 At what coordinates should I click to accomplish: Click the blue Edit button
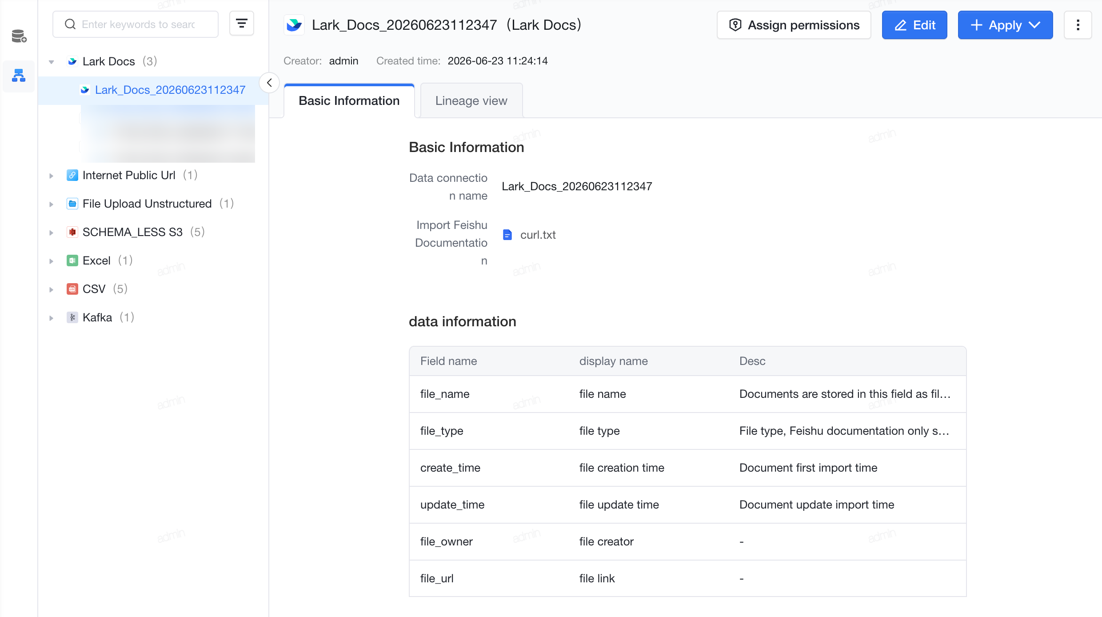[x=914, y=25]
